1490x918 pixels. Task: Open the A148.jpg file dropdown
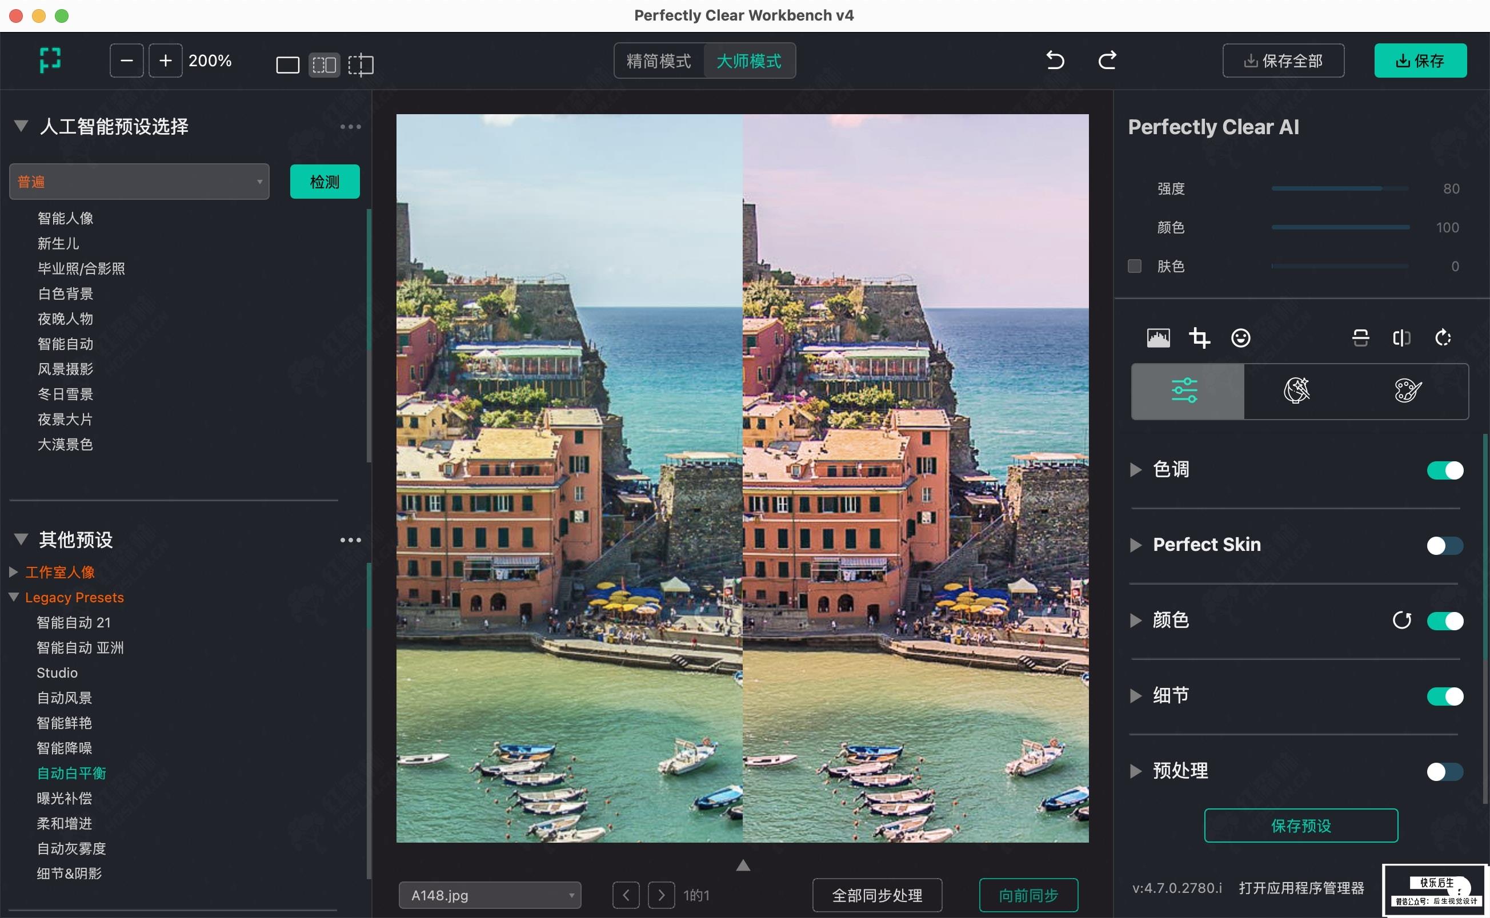(x=490, y=895)
